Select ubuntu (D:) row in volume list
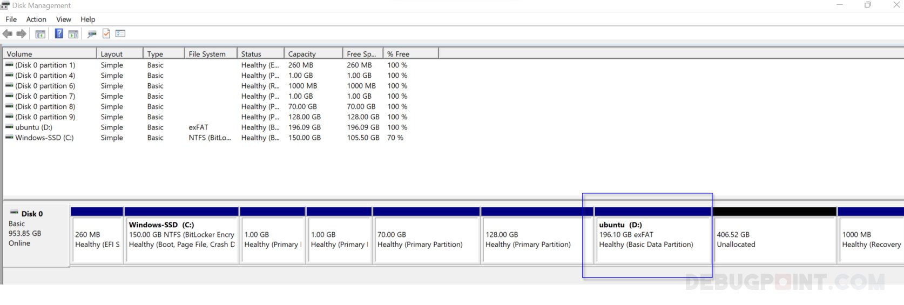 pos(33,127)
